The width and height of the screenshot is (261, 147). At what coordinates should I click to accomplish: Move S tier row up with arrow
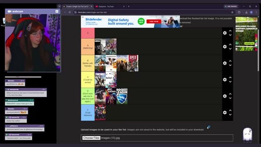(230, 31)
